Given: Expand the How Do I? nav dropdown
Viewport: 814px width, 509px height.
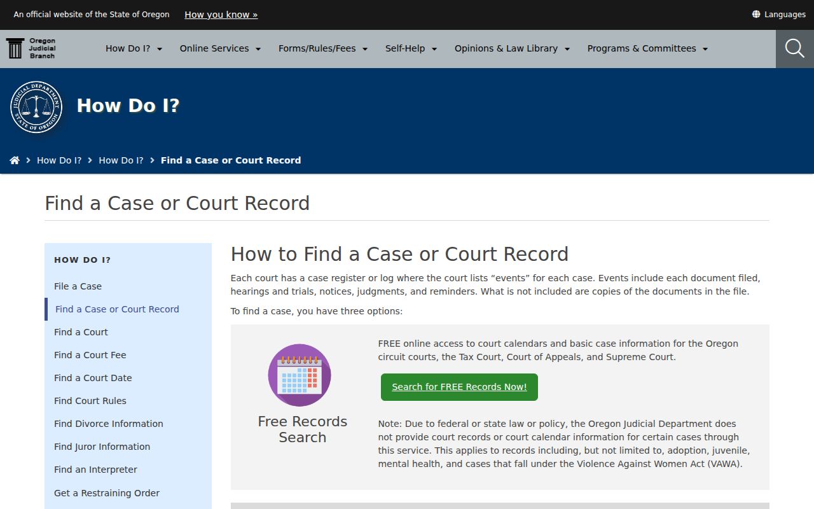Looking at the screenshot, I should (x=134, y=48).
